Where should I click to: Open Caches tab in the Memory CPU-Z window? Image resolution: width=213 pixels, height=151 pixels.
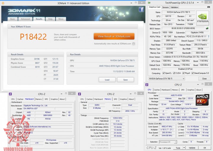tap(89, 99)
